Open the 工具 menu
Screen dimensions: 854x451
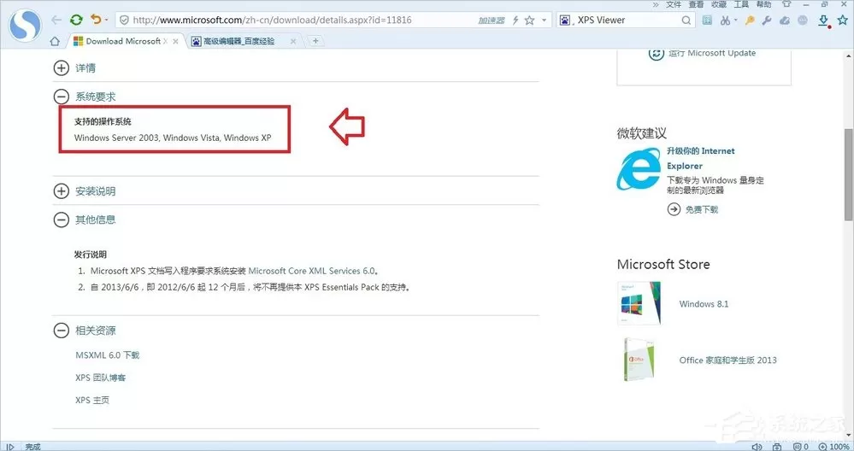pos(741,4)
